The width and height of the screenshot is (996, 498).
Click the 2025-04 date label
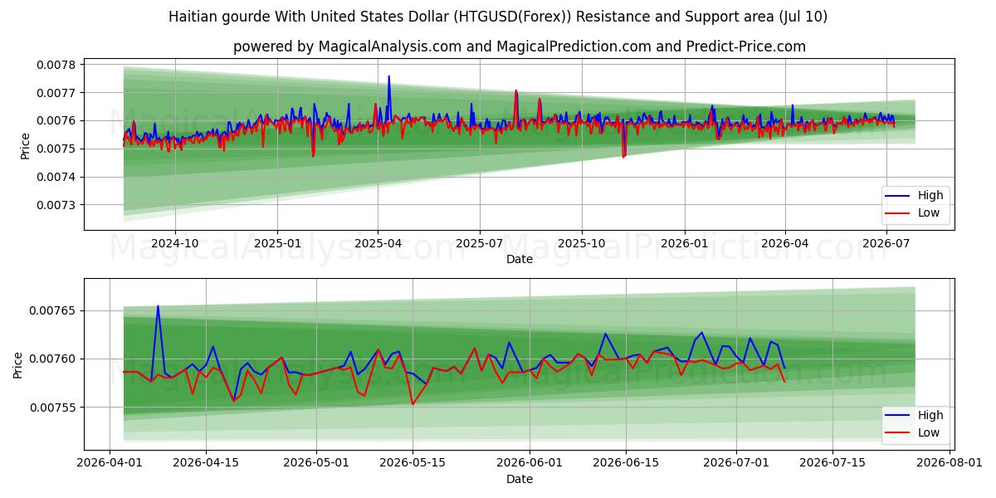tap(378, 244)
